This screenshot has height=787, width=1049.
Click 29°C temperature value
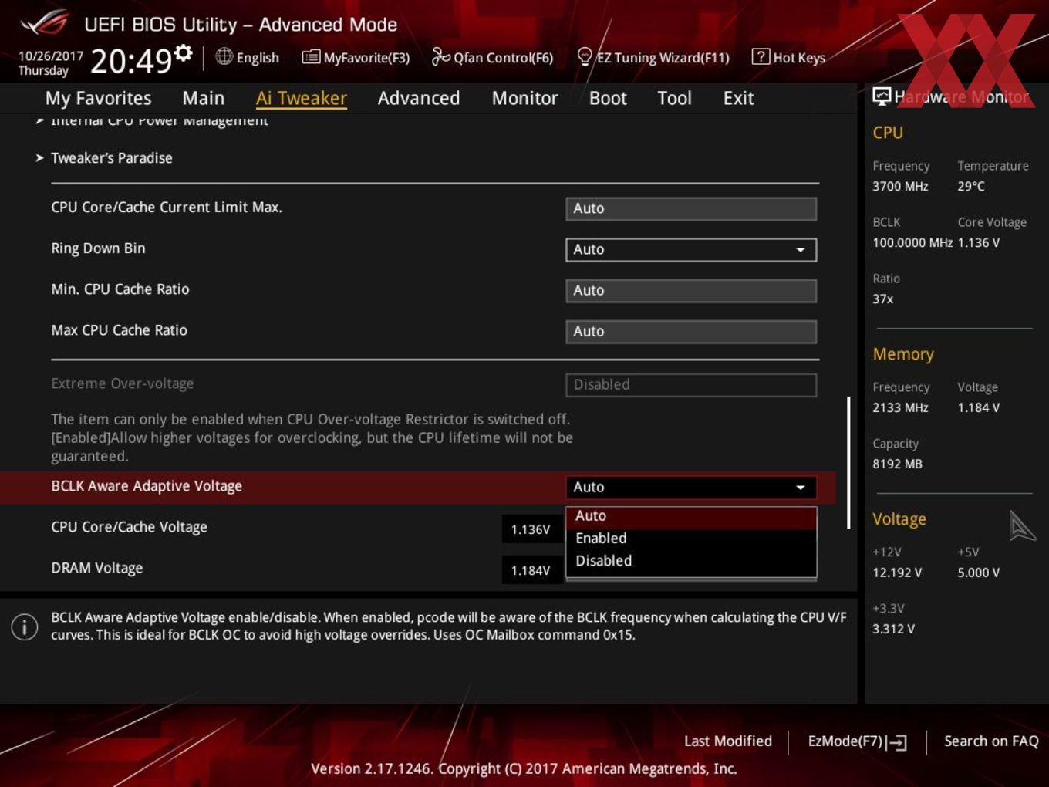(x=971, y=186)
